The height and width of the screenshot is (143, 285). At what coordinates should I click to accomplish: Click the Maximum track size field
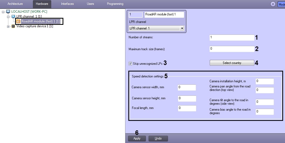click(x=232, y=49)
